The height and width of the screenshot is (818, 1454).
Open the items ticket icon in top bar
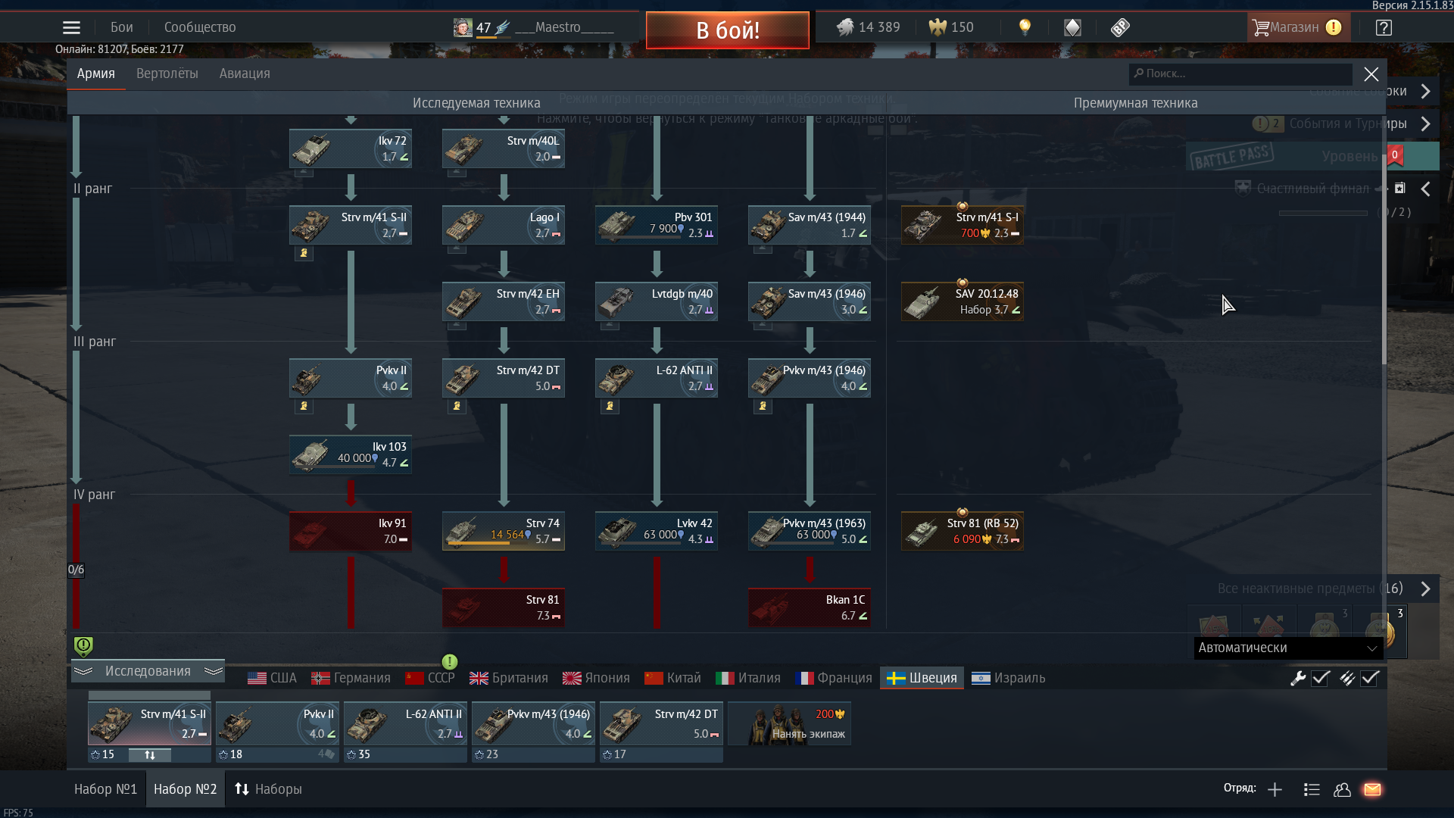click(x=1120, y=28)
